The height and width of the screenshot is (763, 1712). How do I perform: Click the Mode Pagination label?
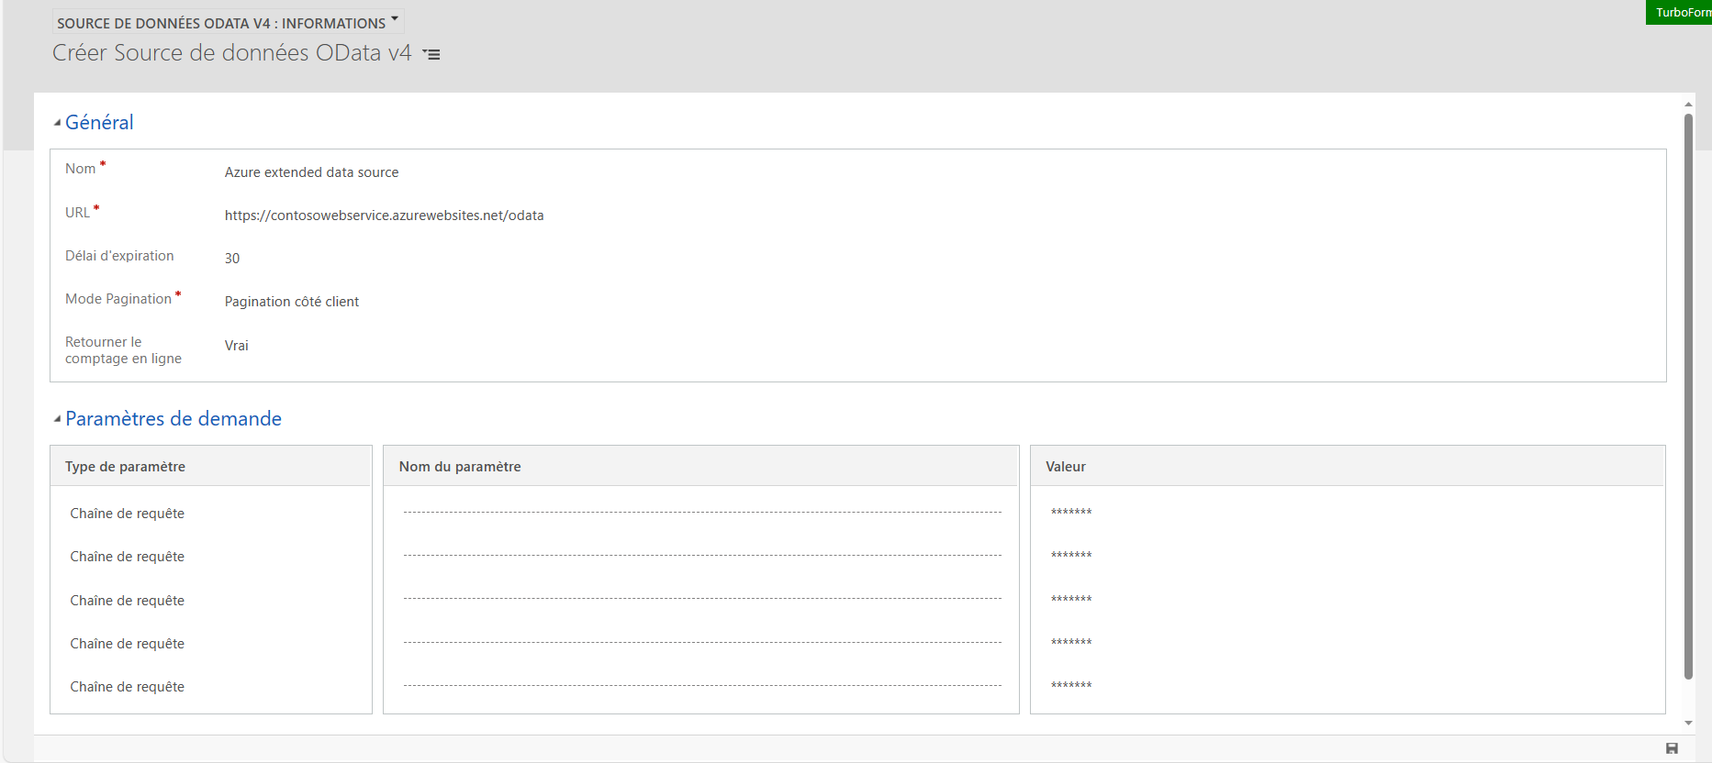tap(118, 299)
